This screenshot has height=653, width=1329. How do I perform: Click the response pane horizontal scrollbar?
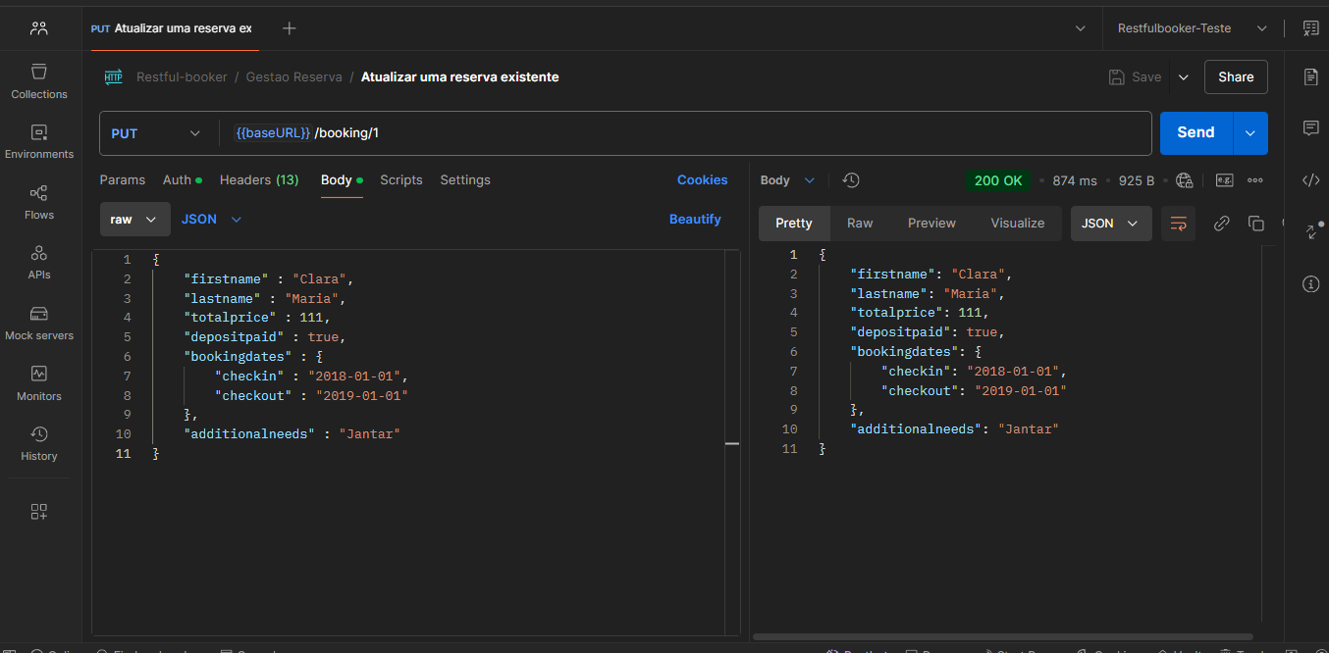click(x=1003, y=636)
